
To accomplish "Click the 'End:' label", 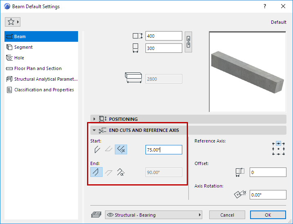I will point(95,163).
